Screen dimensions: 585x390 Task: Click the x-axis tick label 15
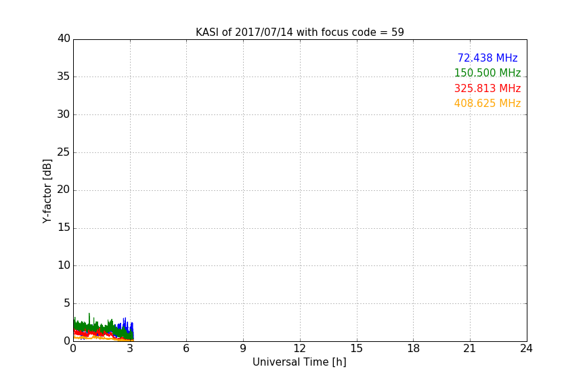(356, 349)
